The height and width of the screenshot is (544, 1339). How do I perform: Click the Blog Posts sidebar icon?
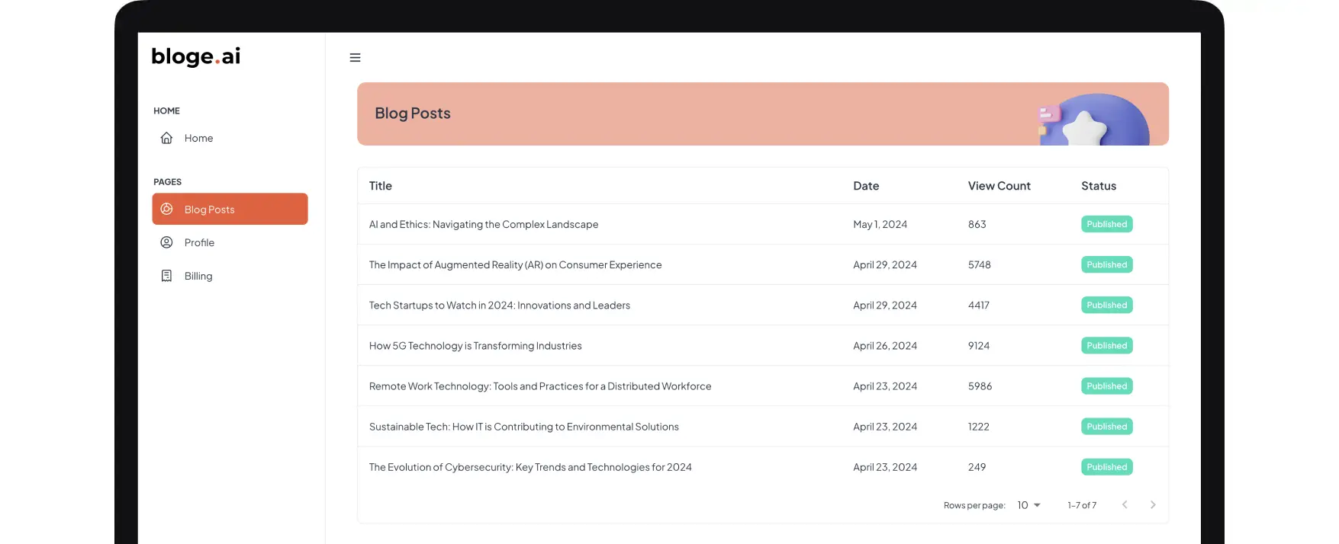[x=166, y=209]
